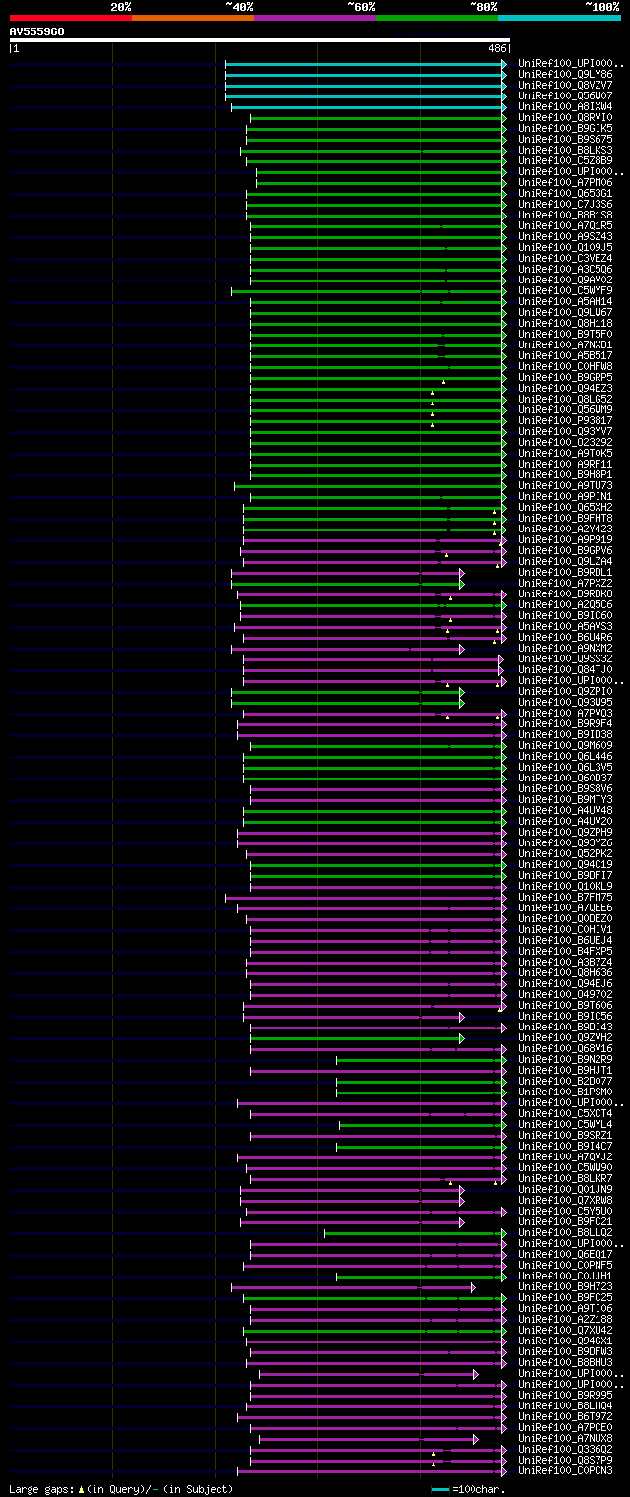630x1497 pixels.
Task: Select the label UniRef100_B8LKS3
Action: (x=565, y=150)
